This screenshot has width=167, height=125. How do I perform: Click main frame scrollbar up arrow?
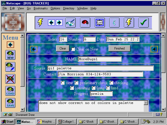click(x=163, y=35)
